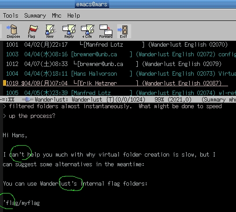Click the thread branch before Manfred Lotz 1001

tap(81, 44)
